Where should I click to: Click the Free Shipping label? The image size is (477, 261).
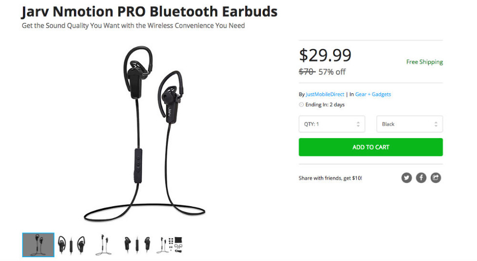[x=424, y=62]
